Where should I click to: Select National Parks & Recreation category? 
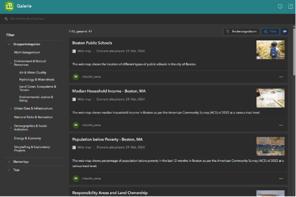pyautogui.click(x=33, y=117)
